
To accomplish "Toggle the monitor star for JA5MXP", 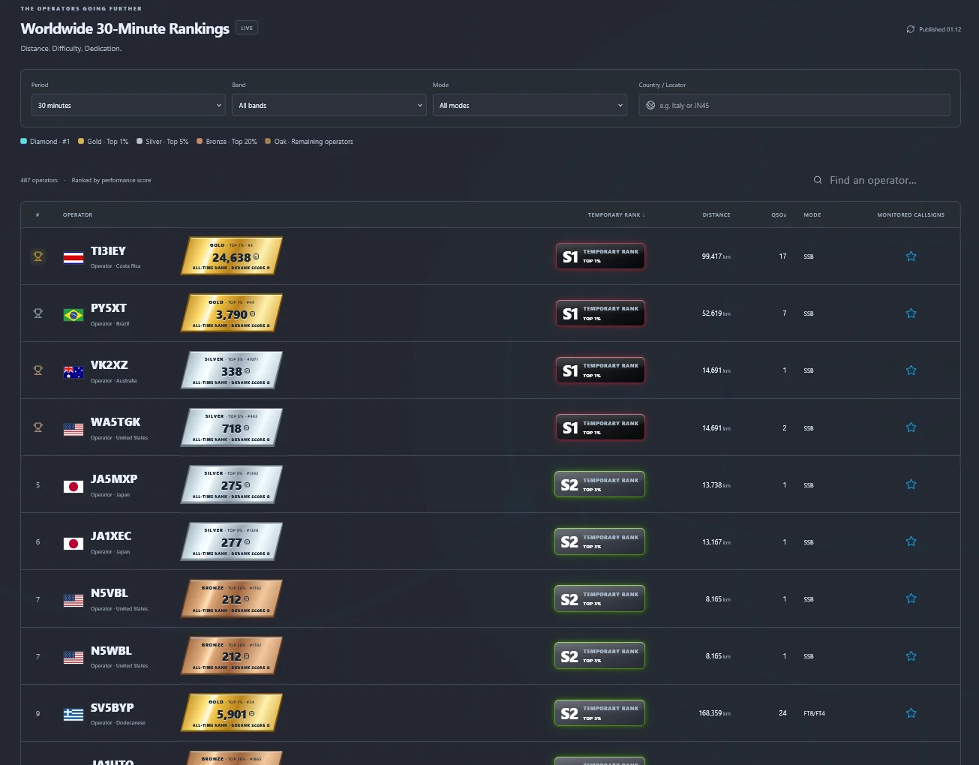I will tap(911, 484).
